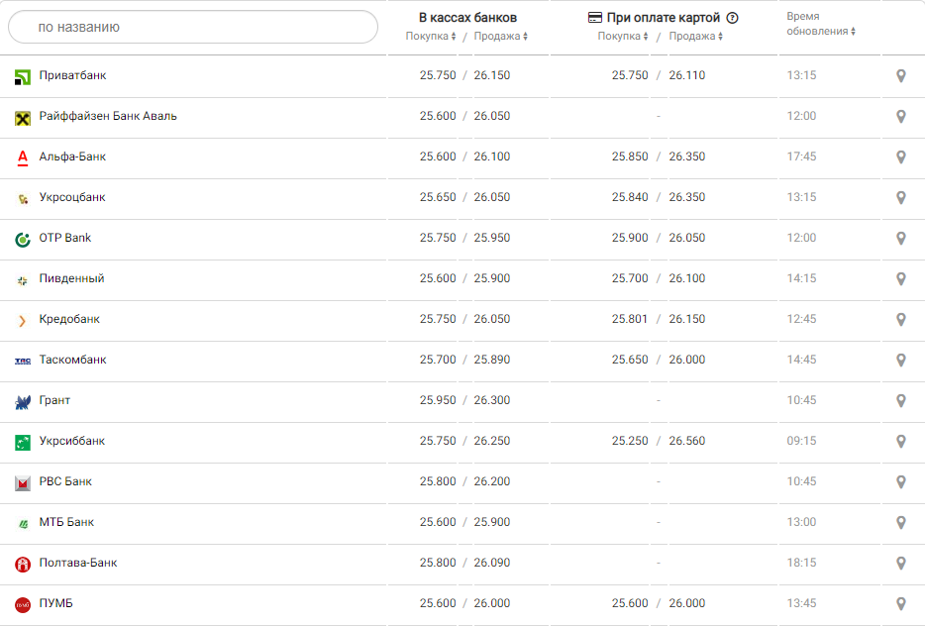Image resolution: width=925 pixels, height=626 pixels.
Task: Open the Приватбанк bank link
Action: pos(72,75)
